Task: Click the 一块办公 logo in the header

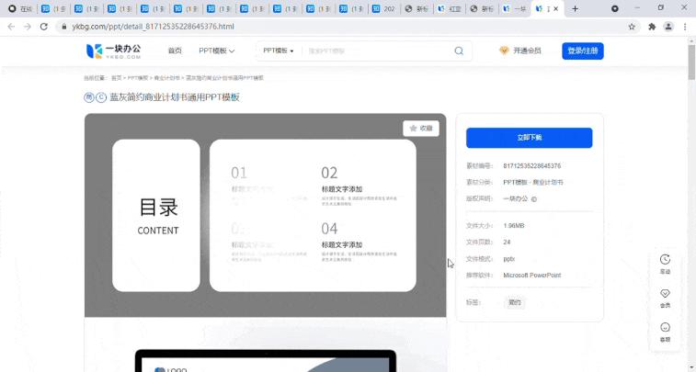Action: tap(114, 51)
